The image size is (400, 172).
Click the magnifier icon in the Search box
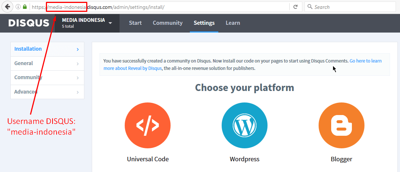pos(310,7)
